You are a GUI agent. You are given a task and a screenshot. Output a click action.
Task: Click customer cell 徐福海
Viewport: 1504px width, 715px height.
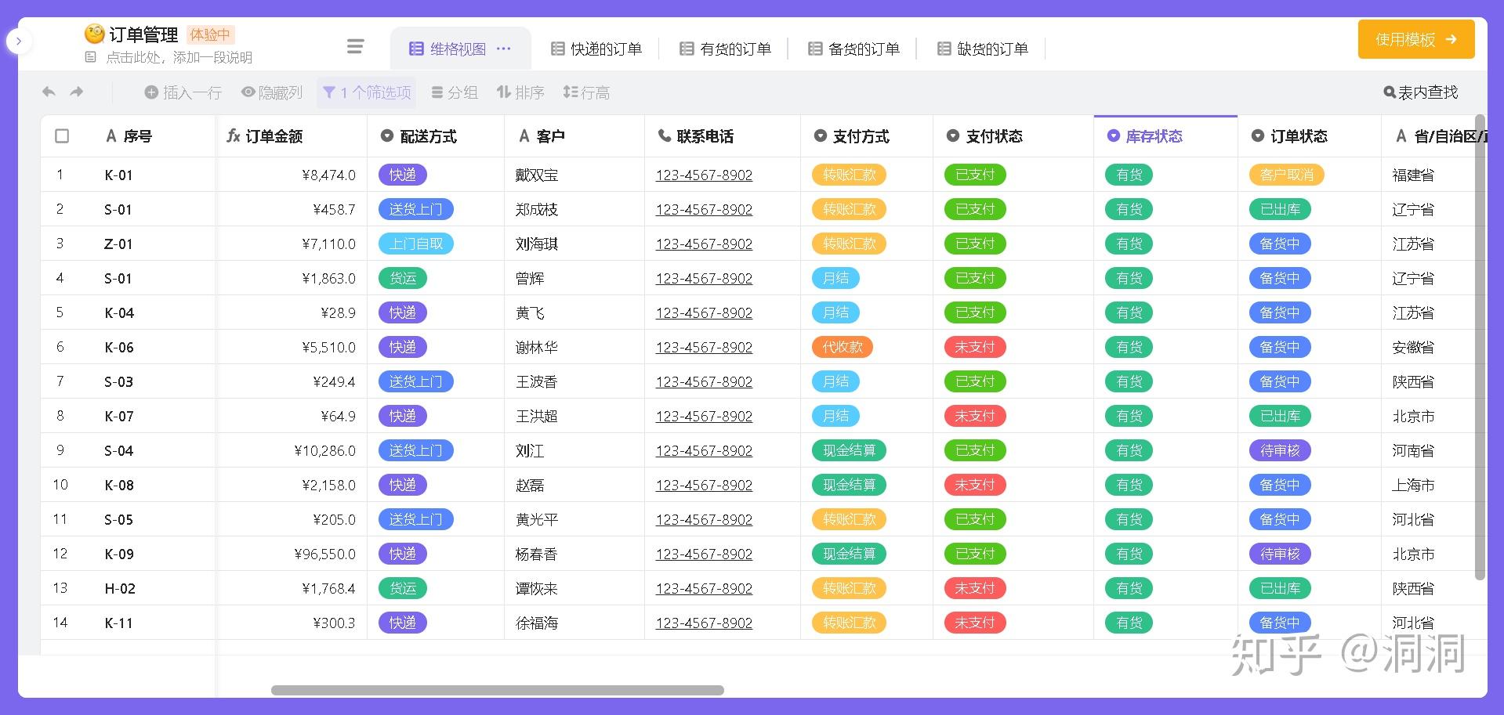(574, 623)
